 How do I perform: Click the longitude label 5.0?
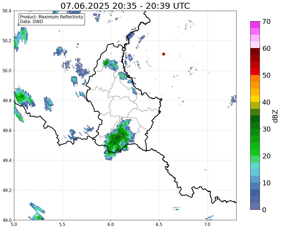point(14,224)
